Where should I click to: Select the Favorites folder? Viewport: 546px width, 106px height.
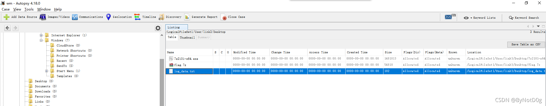coord(46,97)
